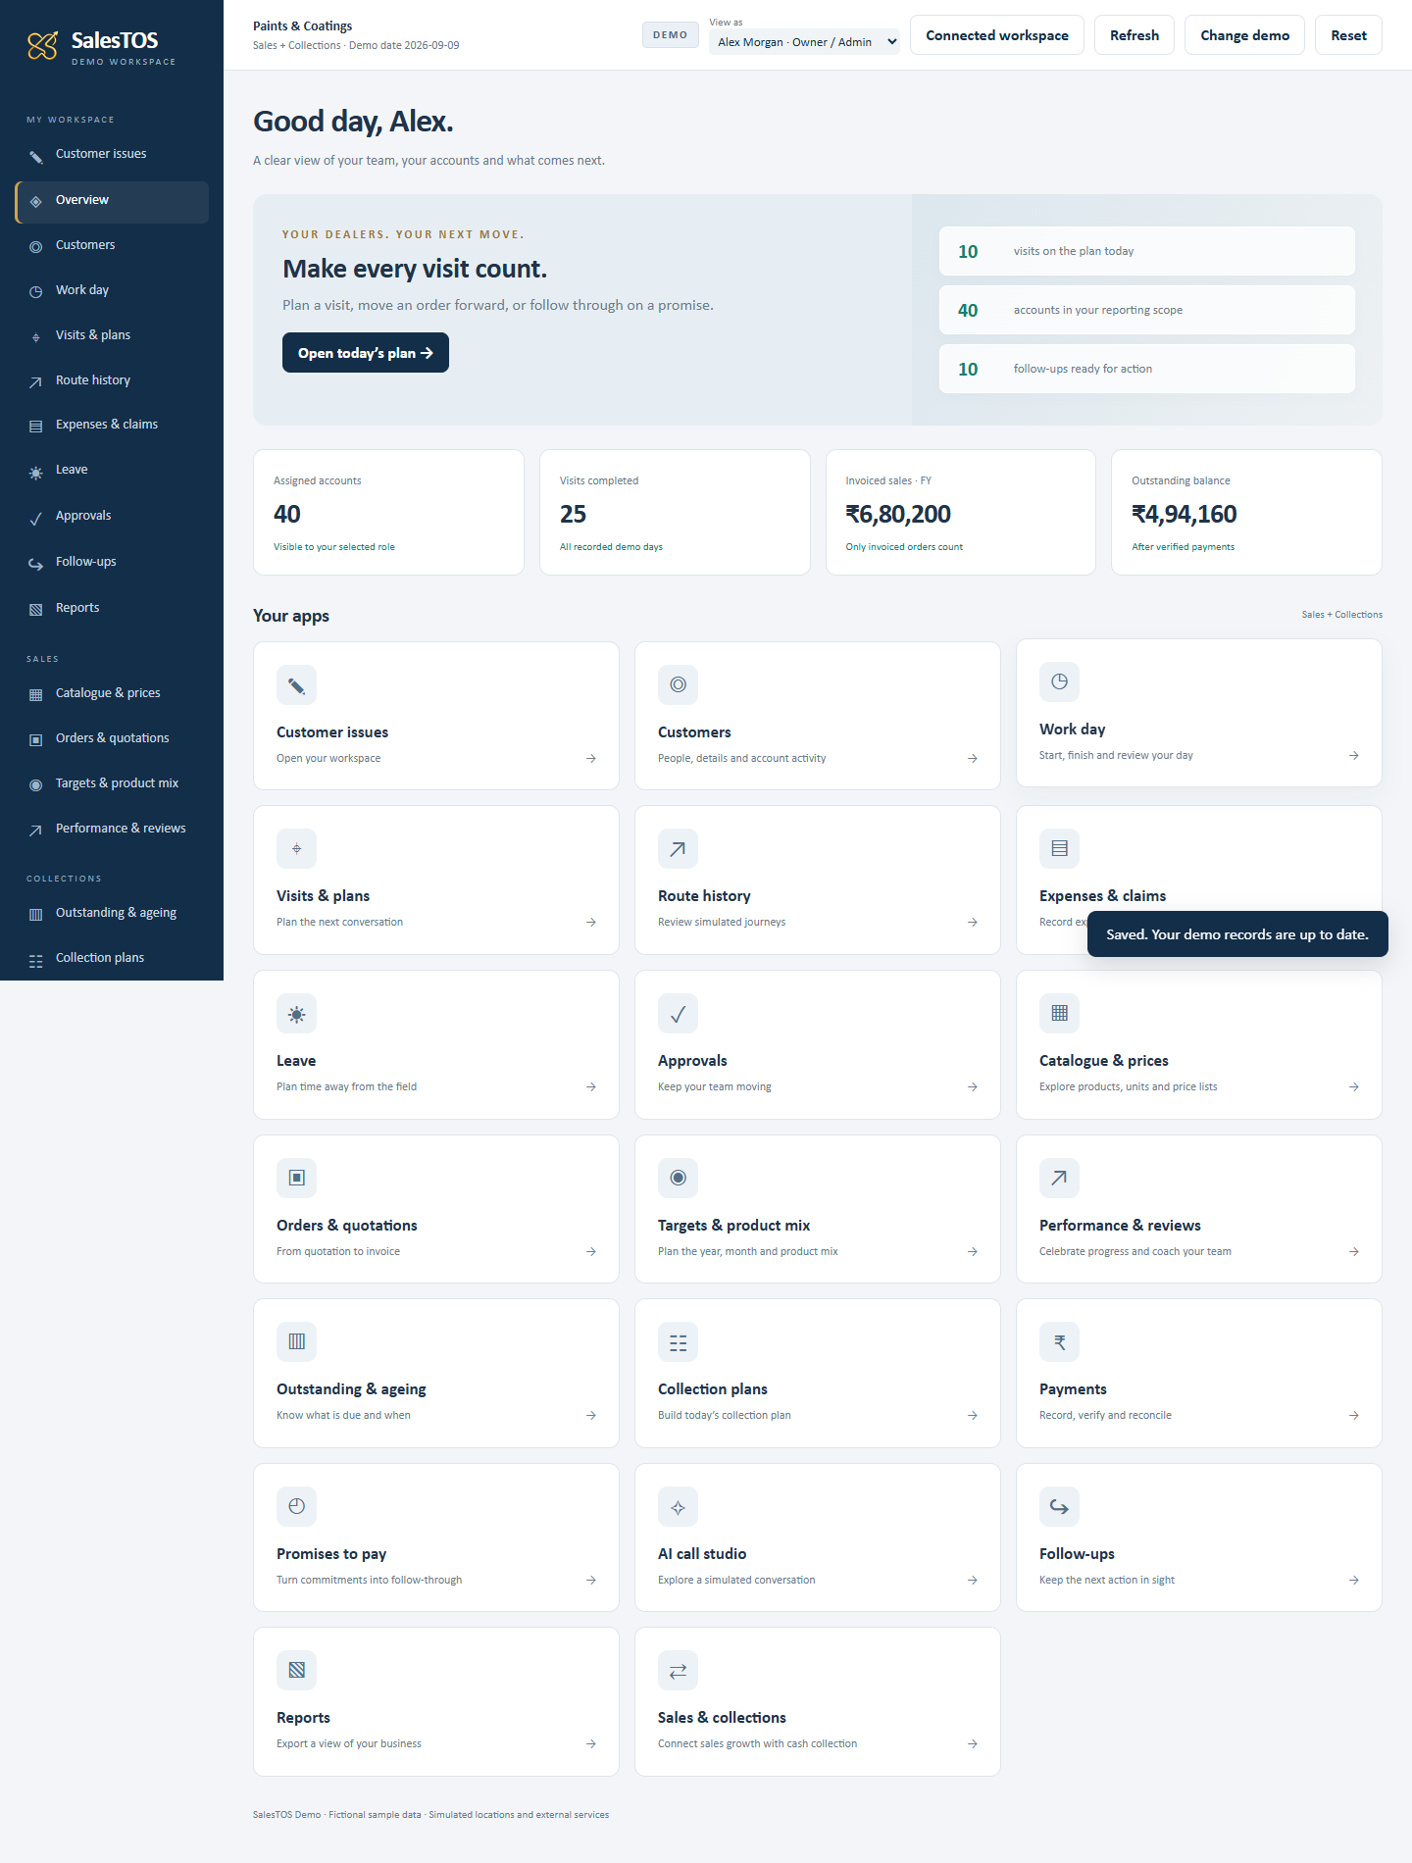Open Customers from the sidebar
Screen dimensions: 1412x1863
click(112, 245)
